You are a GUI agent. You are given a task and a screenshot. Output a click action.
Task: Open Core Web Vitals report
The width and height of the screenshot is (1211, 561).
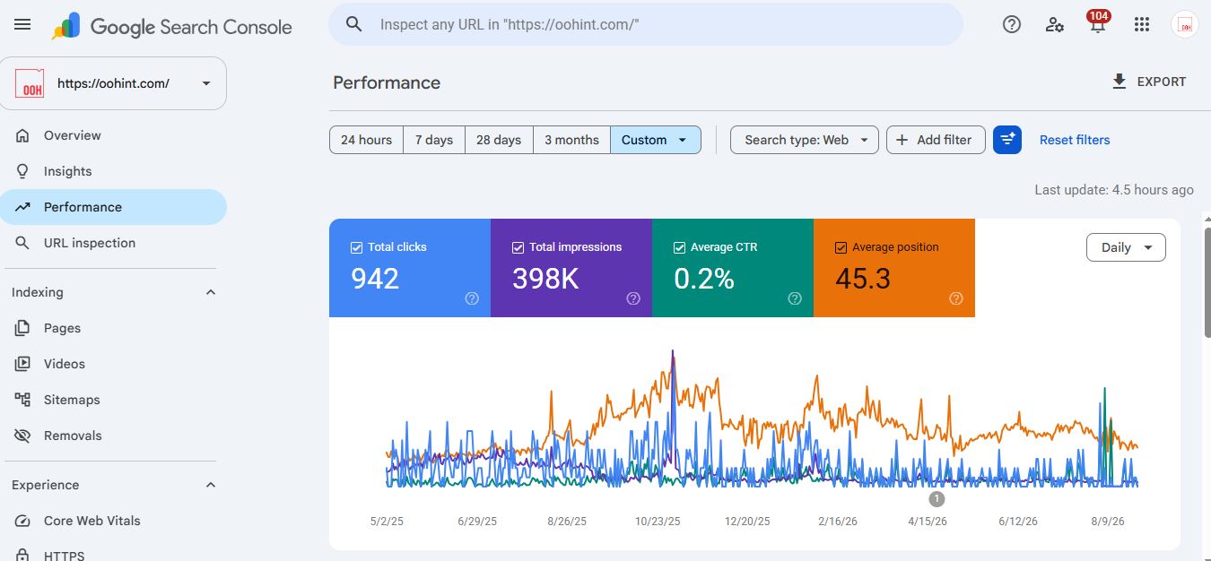113,521
